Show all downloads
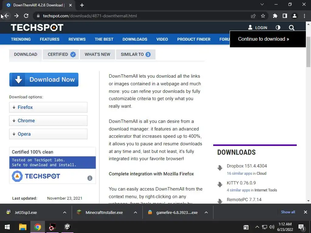This screenshot has height=233, width=311. click(288, 212)
